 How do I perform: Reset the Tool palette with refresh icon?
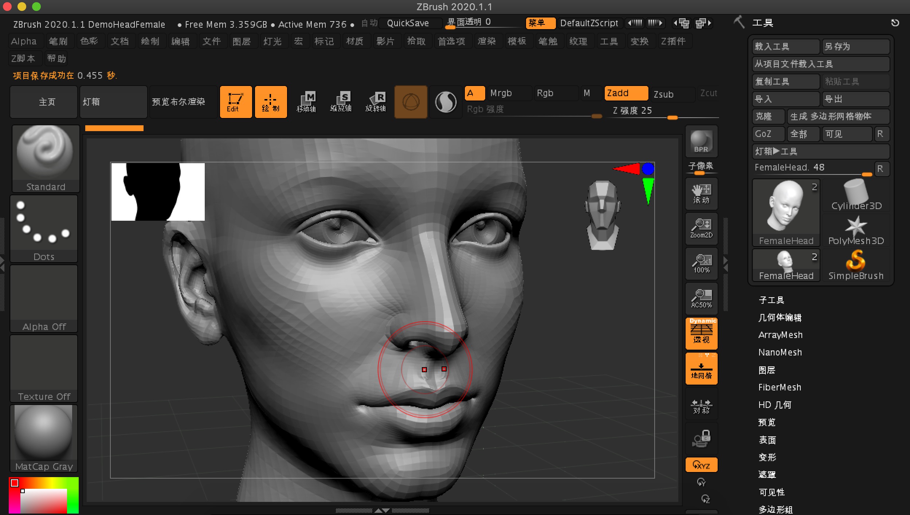(895, 23)
